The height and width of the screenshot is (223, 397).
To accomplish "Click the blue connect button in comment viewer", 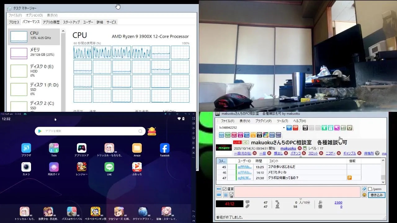I will [x=289, y=128].
